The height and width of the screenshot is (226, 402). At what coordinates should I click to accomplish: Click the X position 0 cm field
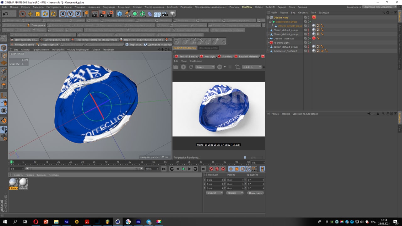(x=215, y=180)
